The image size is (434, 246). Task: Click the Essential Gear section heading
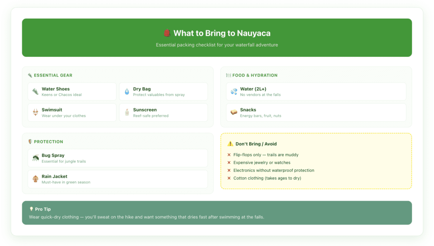tap(53, 75)
